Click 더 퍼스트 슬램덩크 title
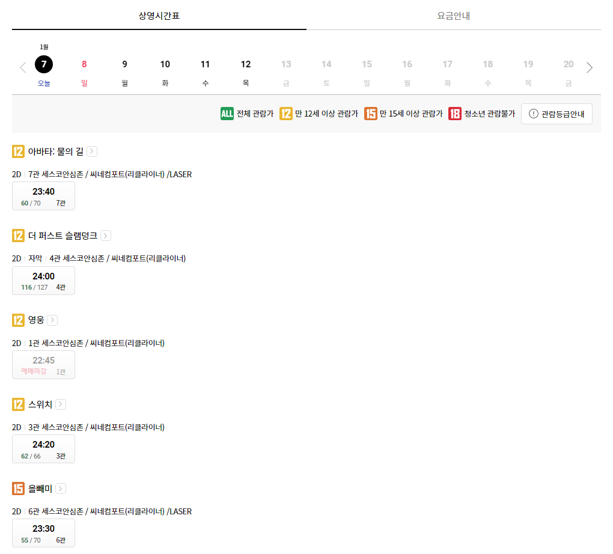This screenshot has width=613, height=554. pos(63,236)
